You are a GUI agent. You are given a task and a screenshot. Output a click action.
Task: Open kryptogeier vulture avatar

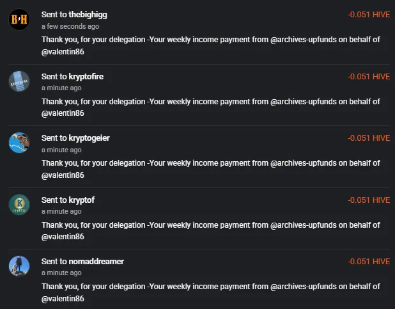pyautogui.click(x=19, y=143)
